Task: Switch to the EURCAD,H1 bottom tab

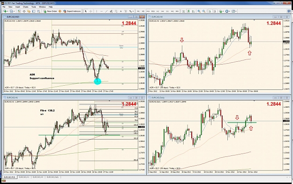Action: point(24,177)
